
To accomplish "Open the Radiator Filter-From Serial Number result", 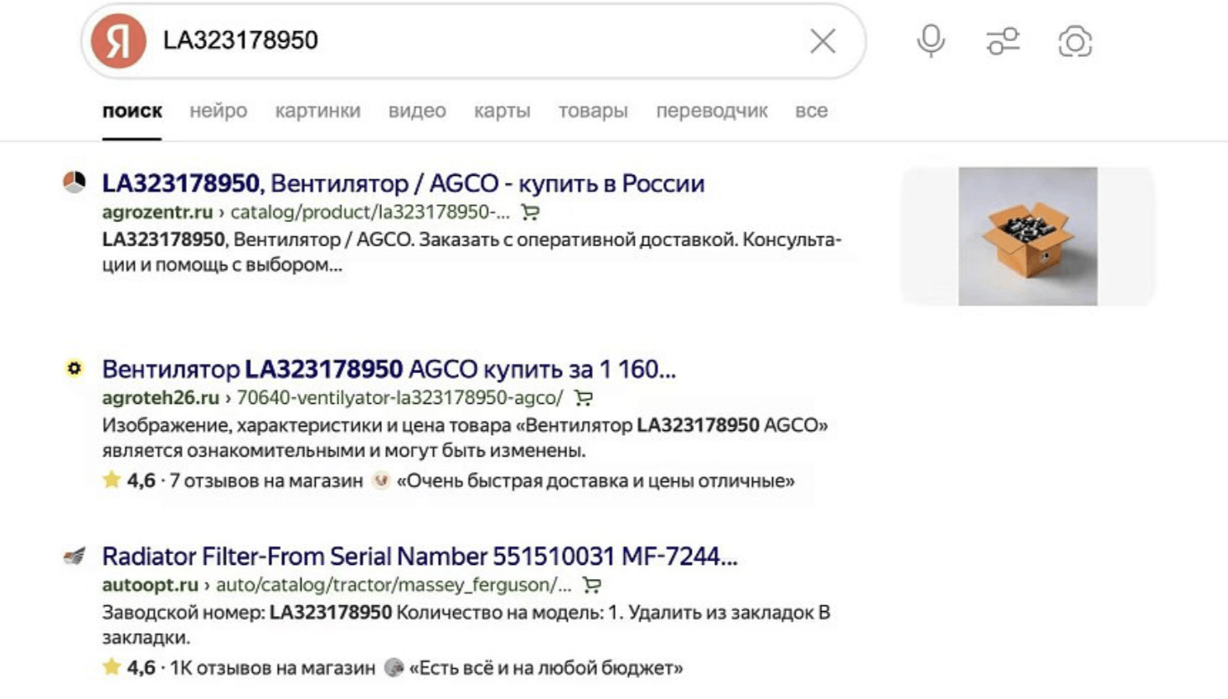I will [419, 557].
